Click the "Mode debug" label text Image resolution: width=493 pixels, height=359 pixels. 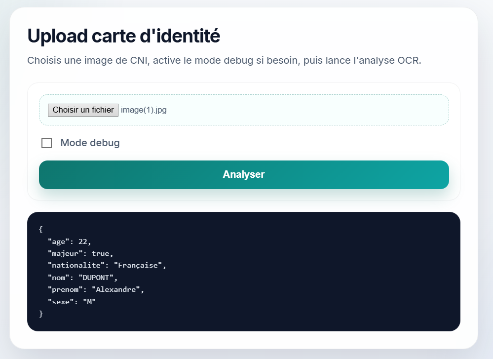90,143
